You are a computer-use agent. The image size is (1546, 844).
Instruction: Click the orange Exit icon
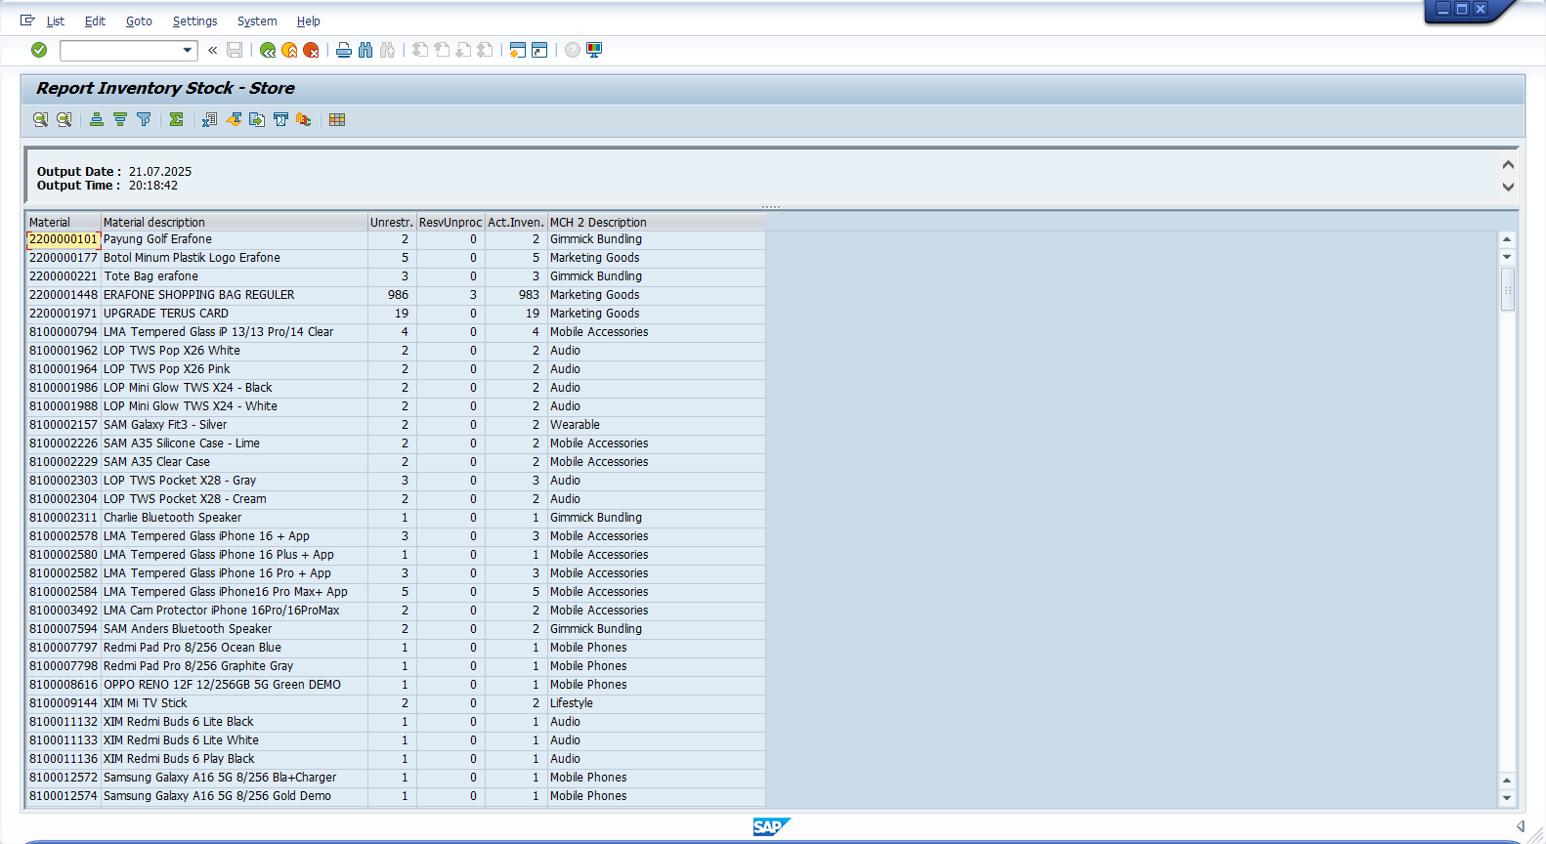tap(289, 50)
